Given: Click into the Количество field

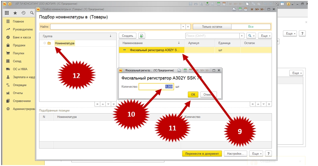Looking at the screenshot, I should click(x=156, y=87).
